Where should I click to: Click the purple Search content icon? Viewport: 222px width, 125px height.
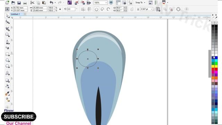click(69, 2)
